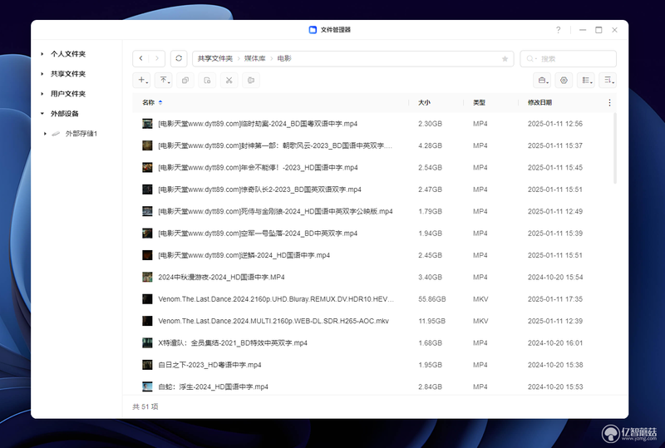Viewport: 665px width, 448px height.
Task: Select the 封神第一部：朝歌风云-2023 file
Action: 373,145
